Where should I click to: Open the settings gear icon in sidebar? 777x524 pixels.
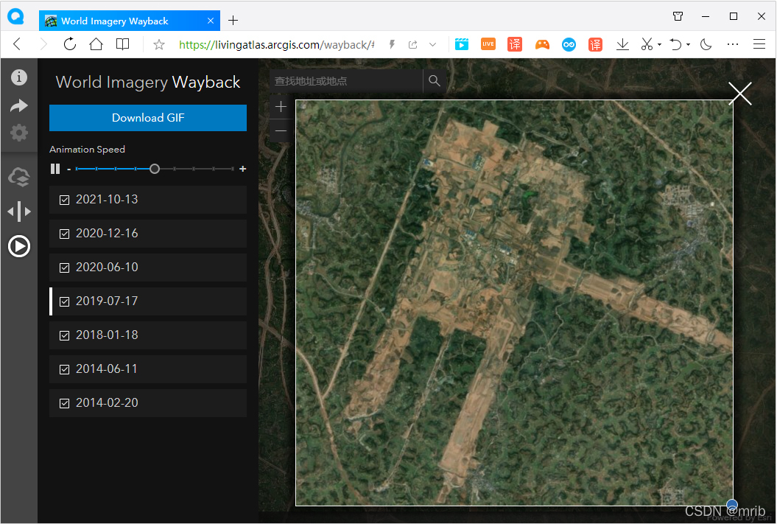(x=19, y=133)
